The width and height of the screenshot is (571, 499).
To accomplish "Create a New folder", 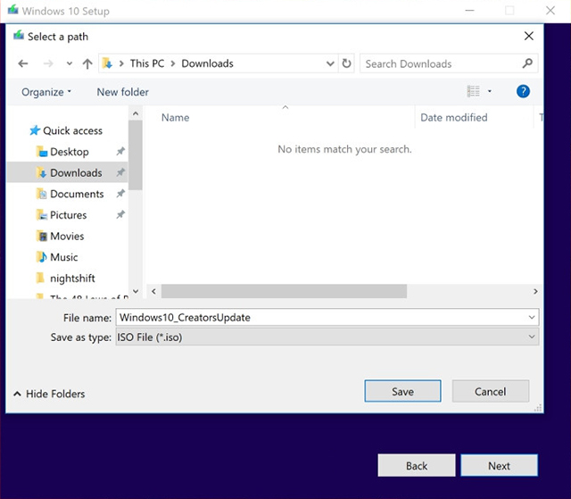I will tap(123, 92).
